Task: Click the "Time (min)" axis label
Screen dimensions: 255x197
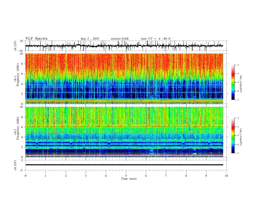Action: click(129, 179)
